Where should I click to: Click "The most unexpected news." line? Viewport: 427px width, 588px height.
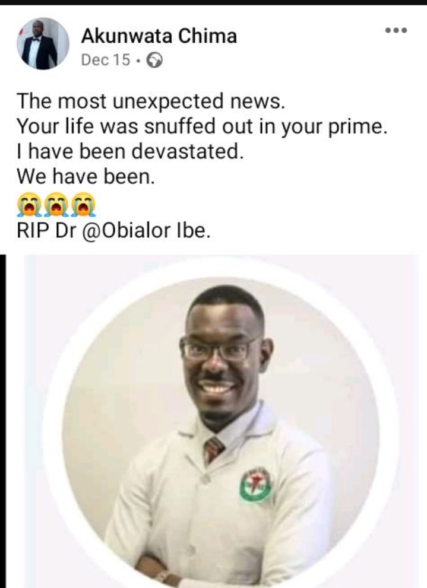click(151, 101)
